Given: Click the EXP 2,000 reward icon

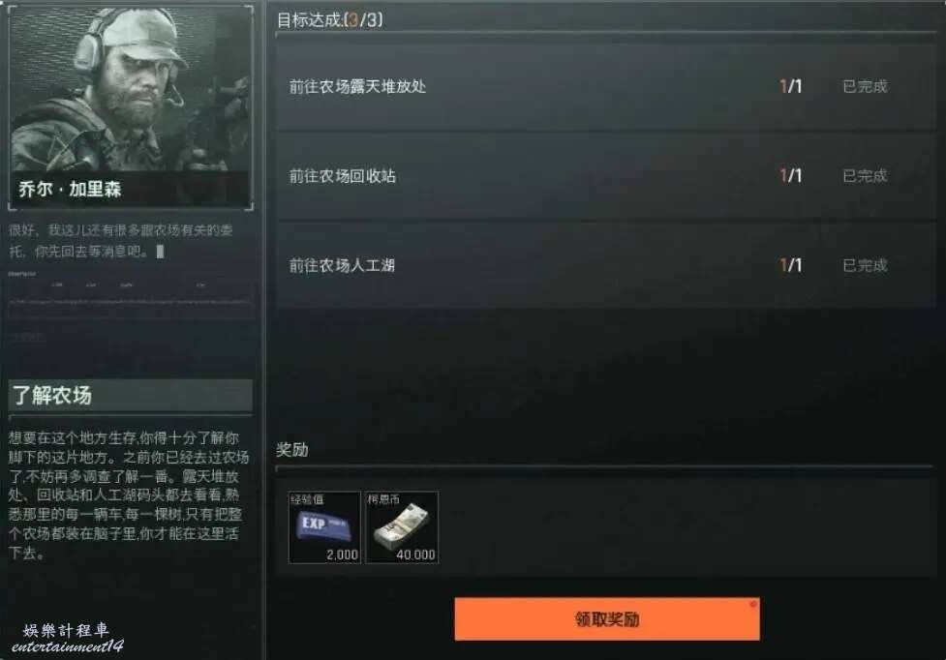Looking at the screenshot, I should coord(324,527).
